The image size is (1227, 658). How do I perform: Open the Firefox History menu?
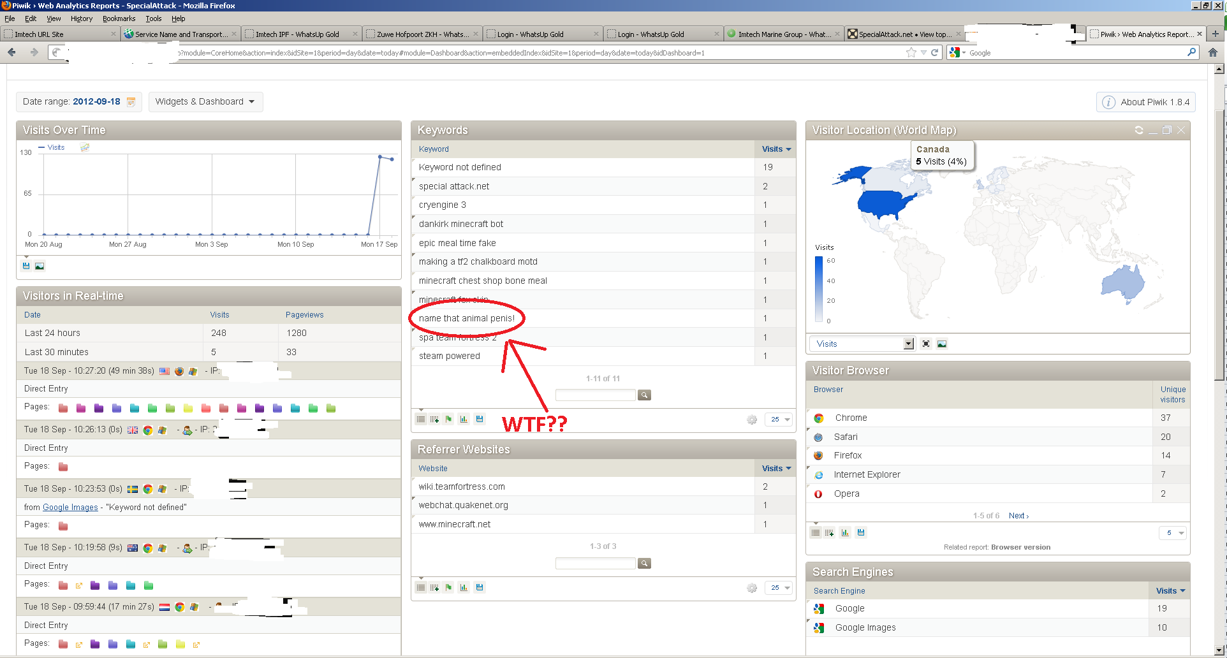(x=82, y=18)
